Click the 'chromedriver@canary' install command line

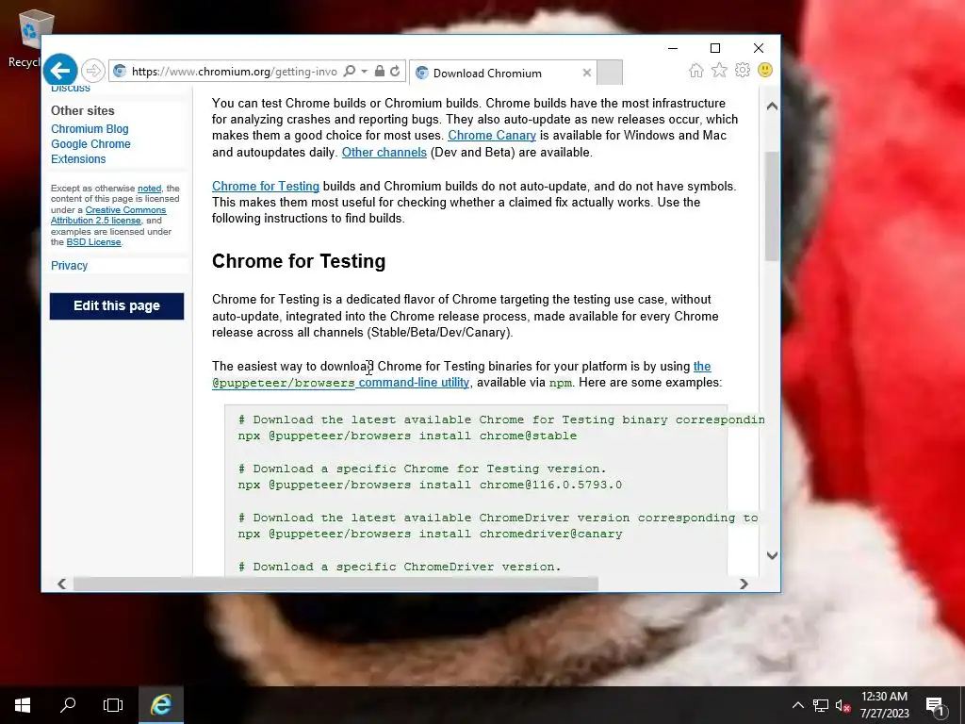click(x=430, y=535)
